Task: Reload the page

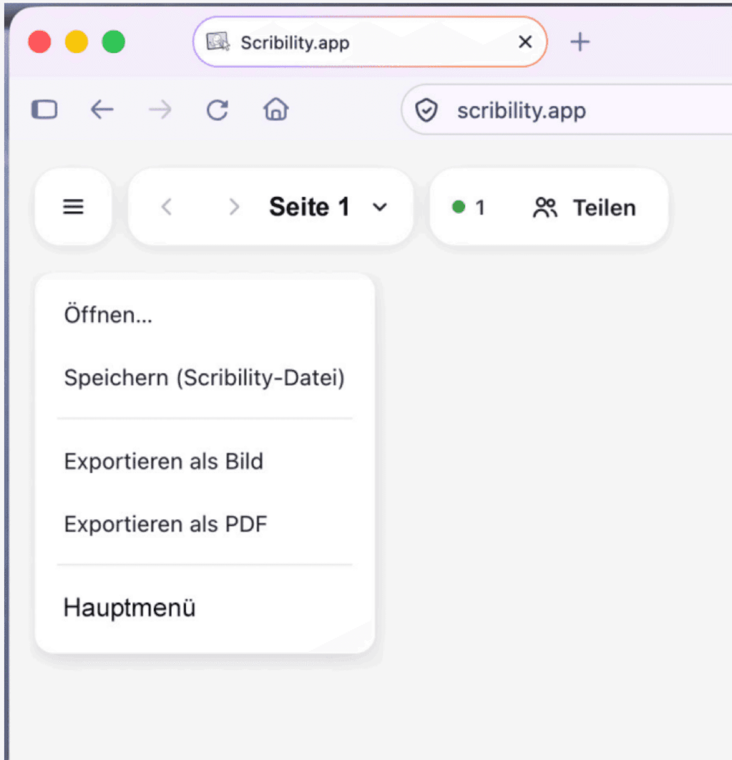Action: pos(218,110)
